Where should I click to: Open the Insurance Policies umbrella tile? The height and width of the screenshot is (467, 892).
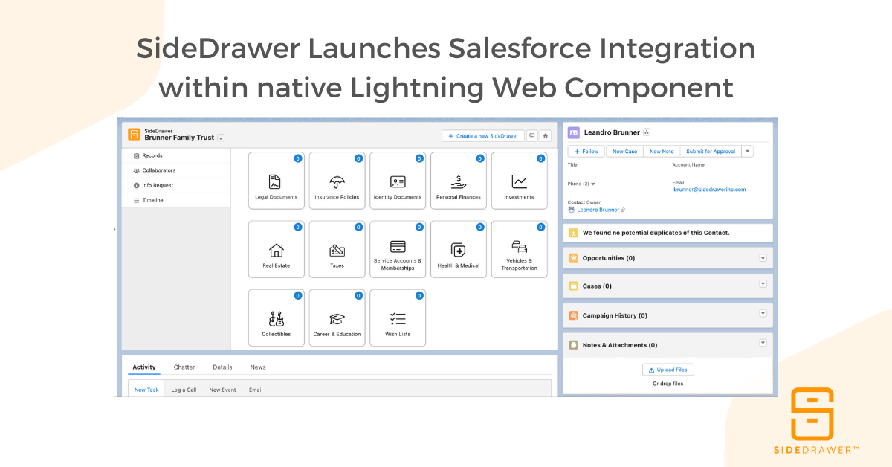click(337, 181)
